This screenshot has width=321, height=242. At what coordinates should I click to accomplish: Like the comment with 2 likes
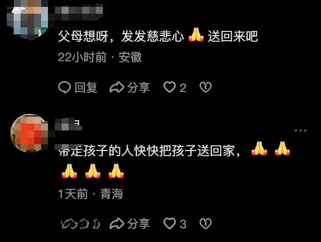pos(175,88)
